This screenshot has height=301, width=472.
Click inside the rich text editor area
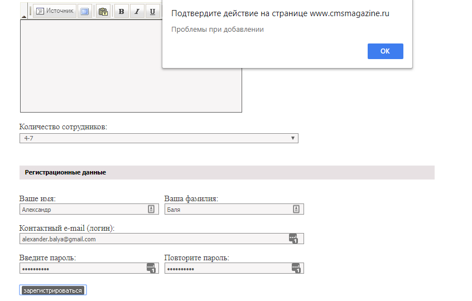click(x=131, y=66)
